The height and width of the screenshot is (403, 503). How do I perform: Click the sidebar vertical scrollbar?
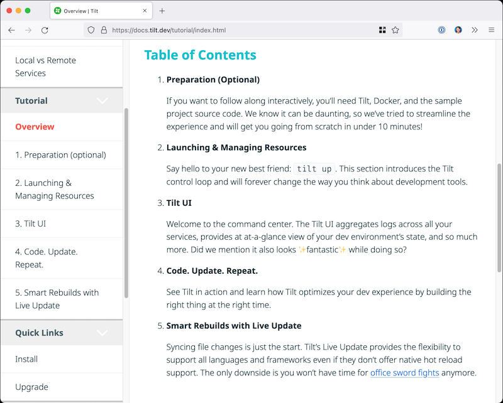[x=126, y=203]
